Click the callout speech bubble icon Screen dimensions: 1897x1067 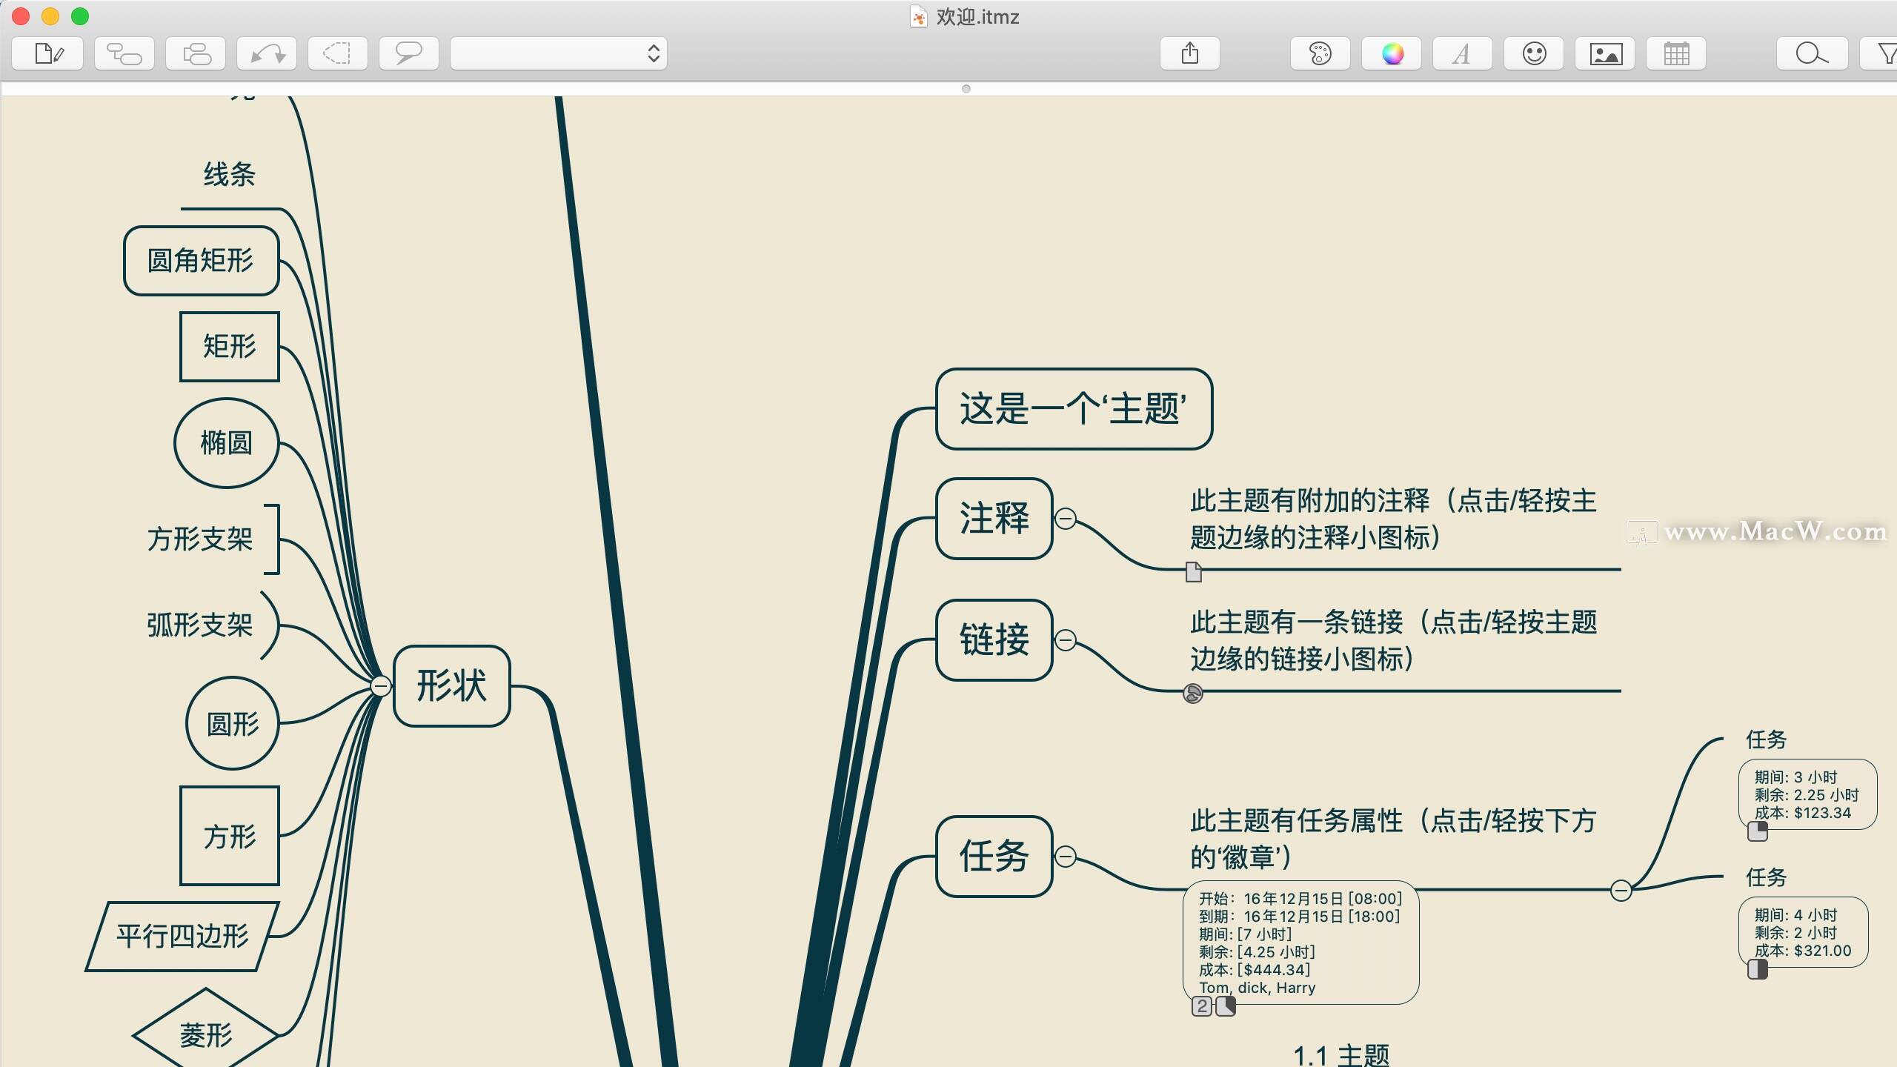click(x=408, y=53)
